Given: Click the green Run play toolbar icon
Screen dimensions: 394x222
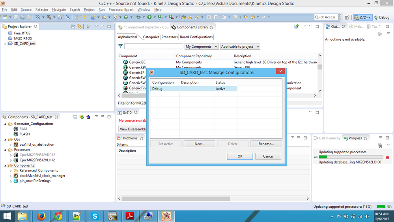Looking at the screenshot, I should click(149, 17).
